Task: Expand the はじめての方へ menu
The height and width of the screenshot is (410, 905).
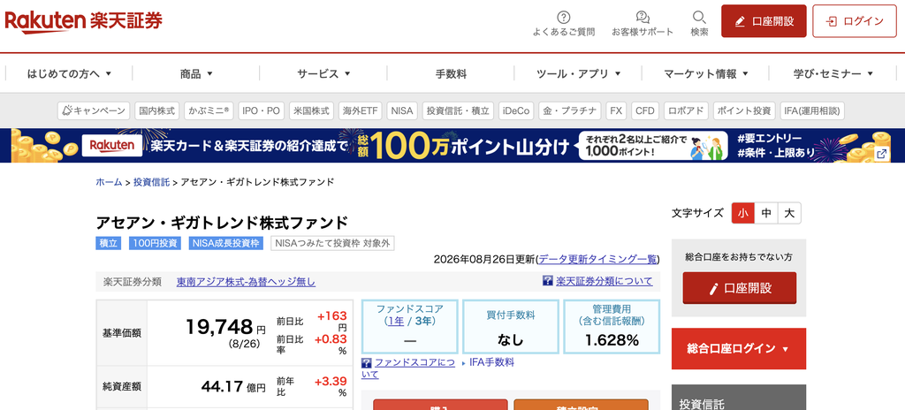Action: pos(69,73)
